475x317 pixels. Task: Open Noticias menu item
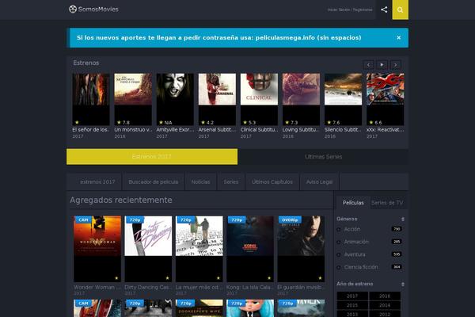[200, 182]
